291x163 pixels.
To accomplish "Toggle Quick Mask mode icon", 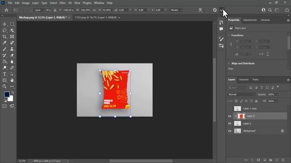I will click(x=5, y=106).
